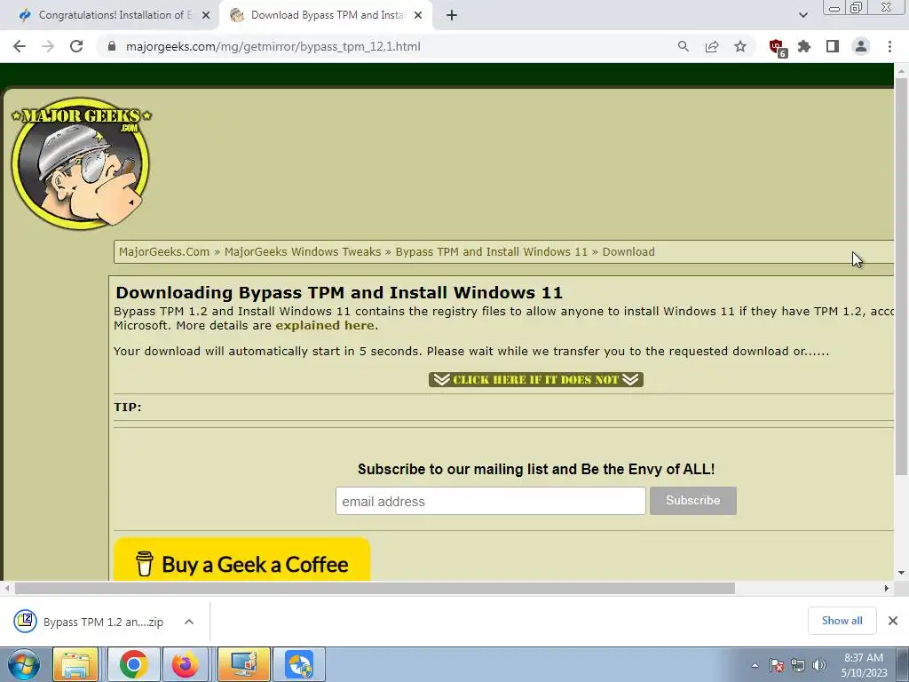Open the MajorGeeks.Com breadcrumb link
Screen dimensions: 909x682
point(164,251)
